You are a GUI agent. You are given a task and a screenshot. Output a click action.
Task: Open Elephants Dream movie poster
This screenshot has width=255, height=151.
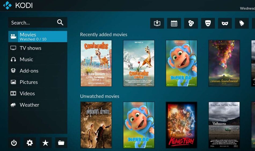point(96,125)
